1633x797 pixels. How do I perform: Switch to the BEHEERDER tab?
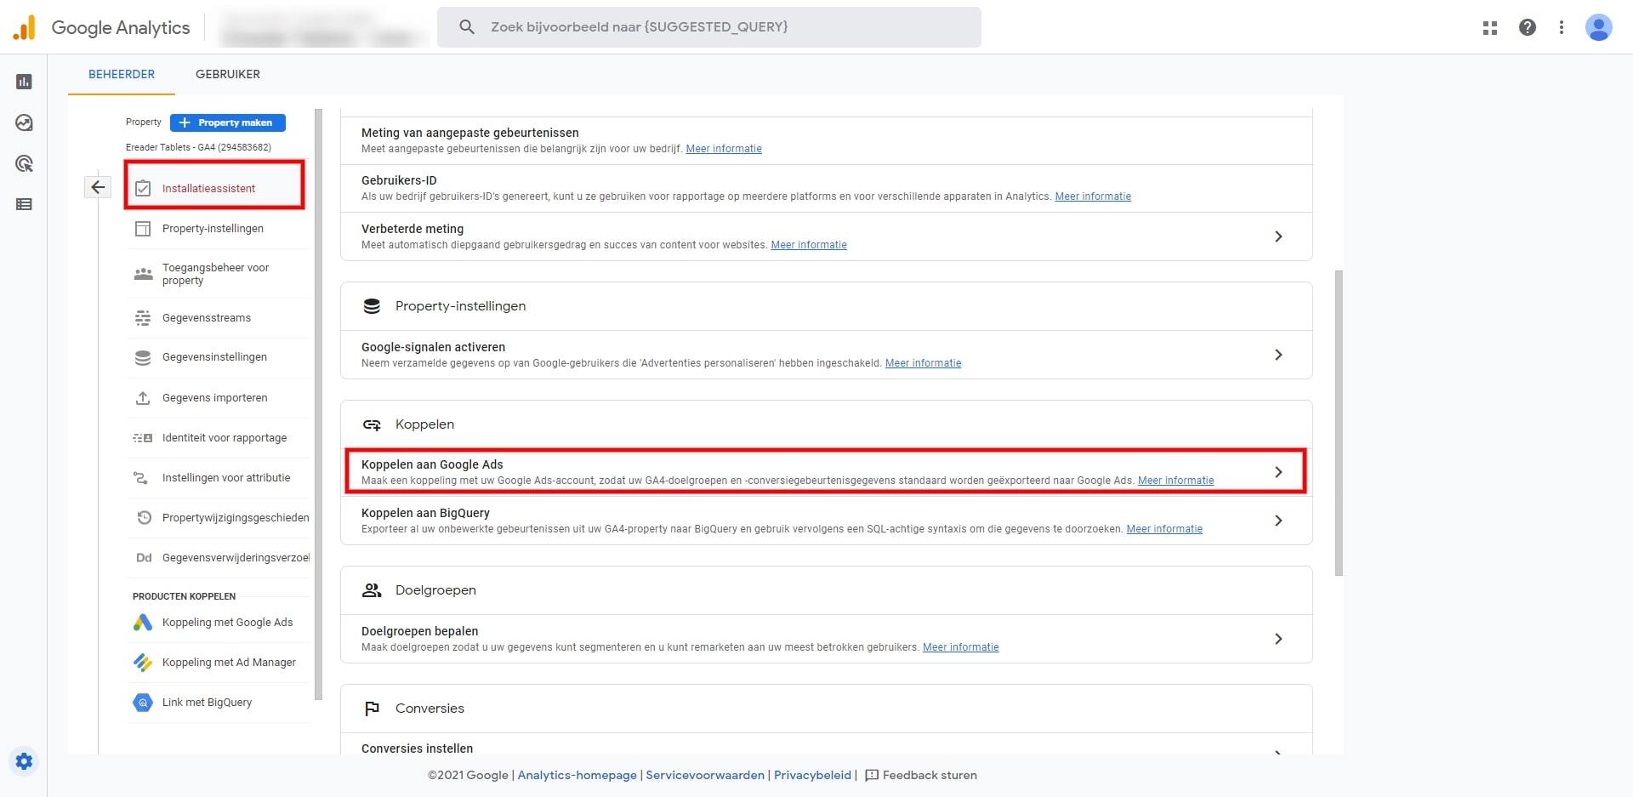[122, 74]
